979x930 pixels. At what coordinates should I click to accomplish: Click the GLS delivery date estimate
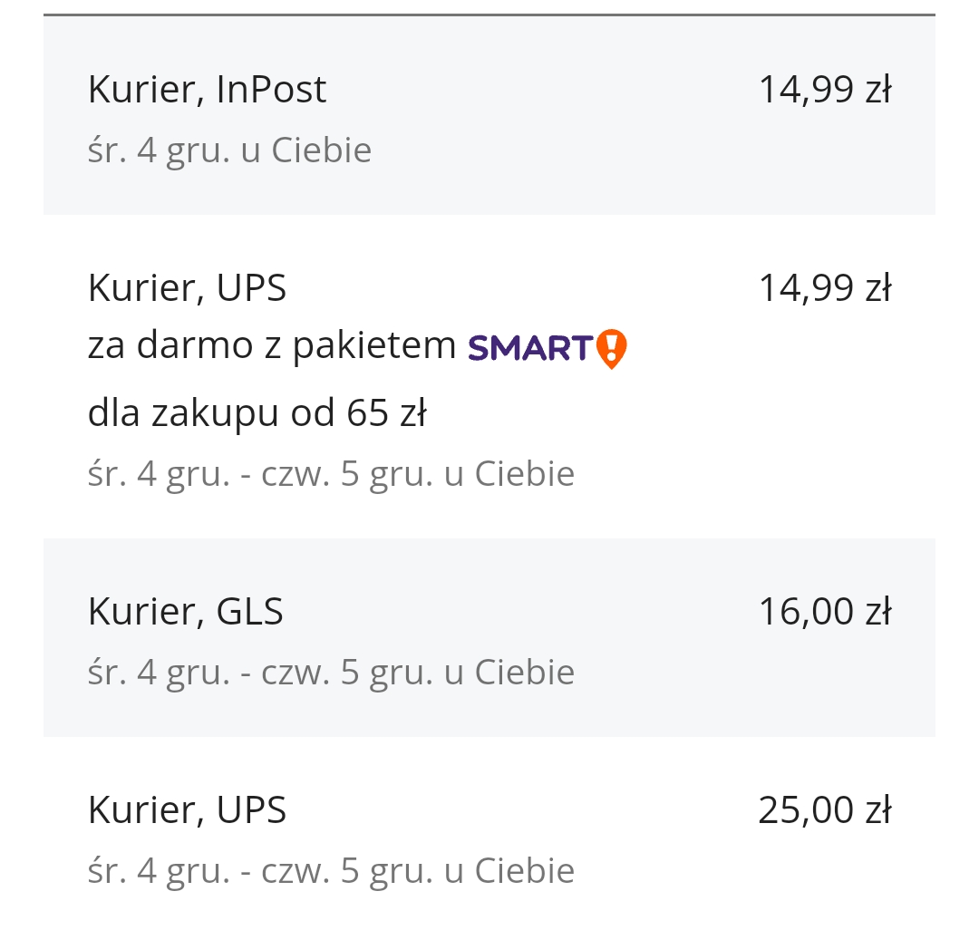(331, 673)
